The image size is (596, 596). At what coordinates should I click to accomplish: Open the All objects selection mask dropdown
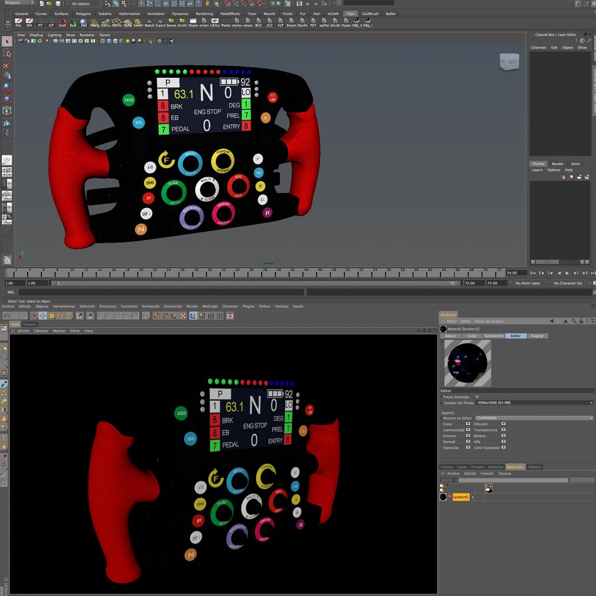(86, 3)
